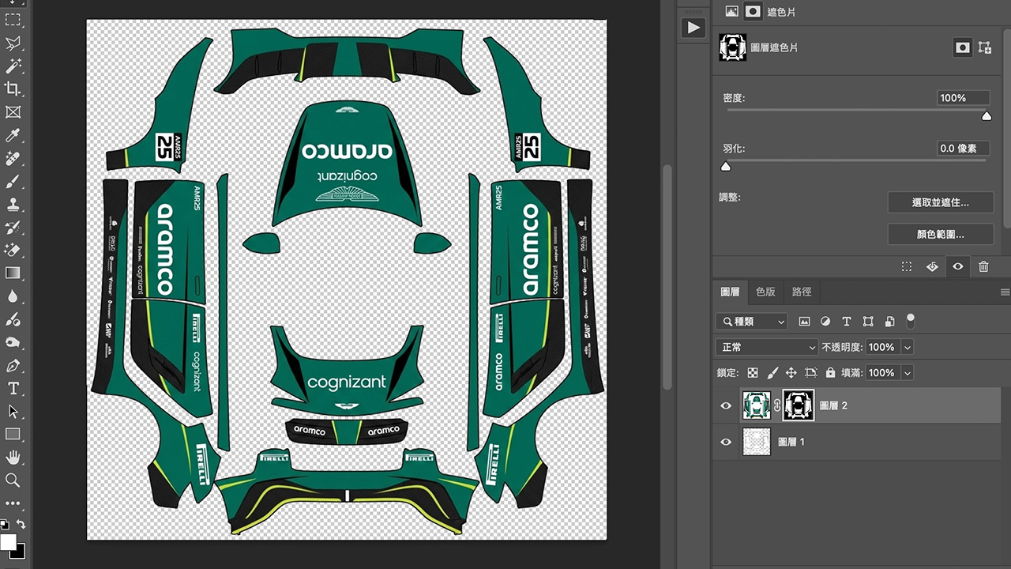
Task: Select the Pen tool
Action: [x=13, y=366]
